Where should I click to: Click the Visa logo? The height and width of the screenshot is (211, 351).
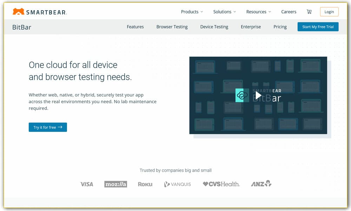pos(87,184)
